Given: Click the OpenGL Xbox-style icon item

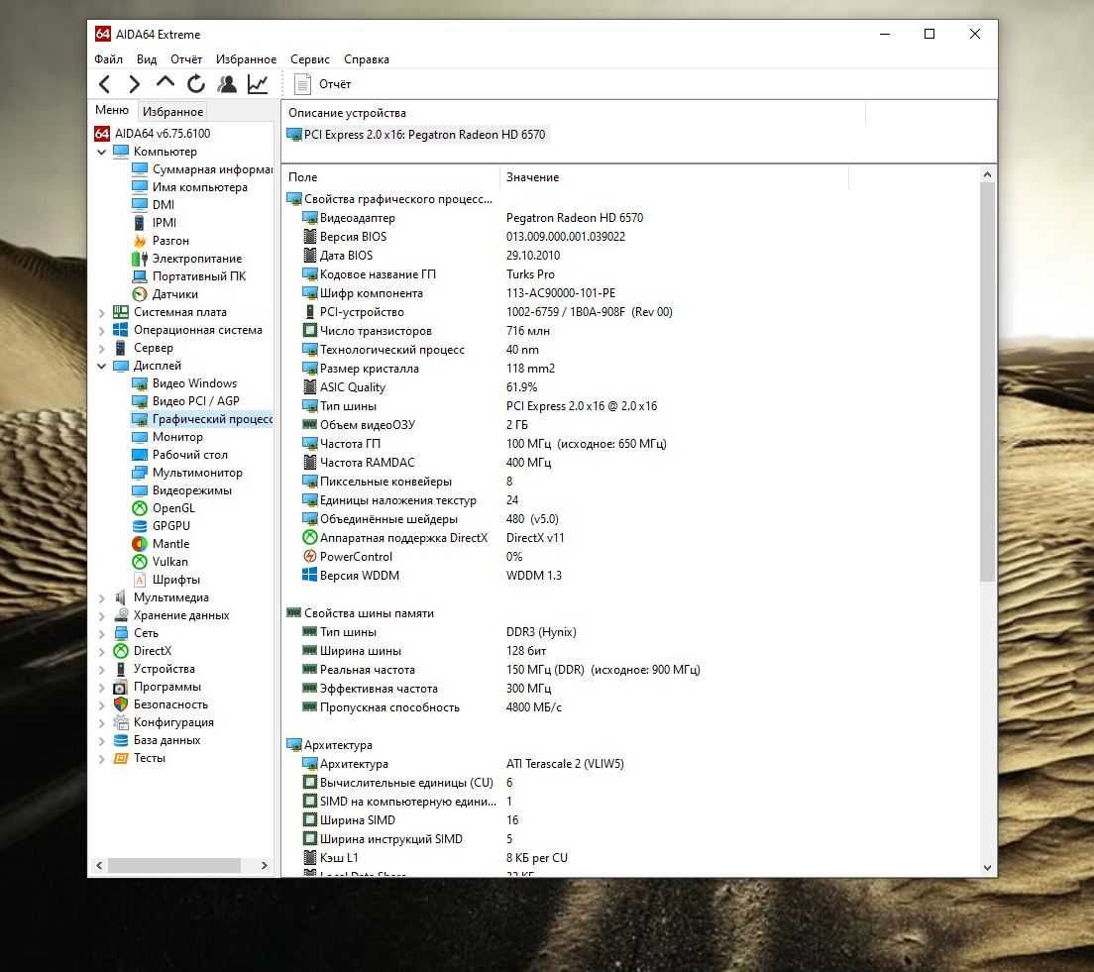Looking at the screenshot, I should click(x=140, y=508).
